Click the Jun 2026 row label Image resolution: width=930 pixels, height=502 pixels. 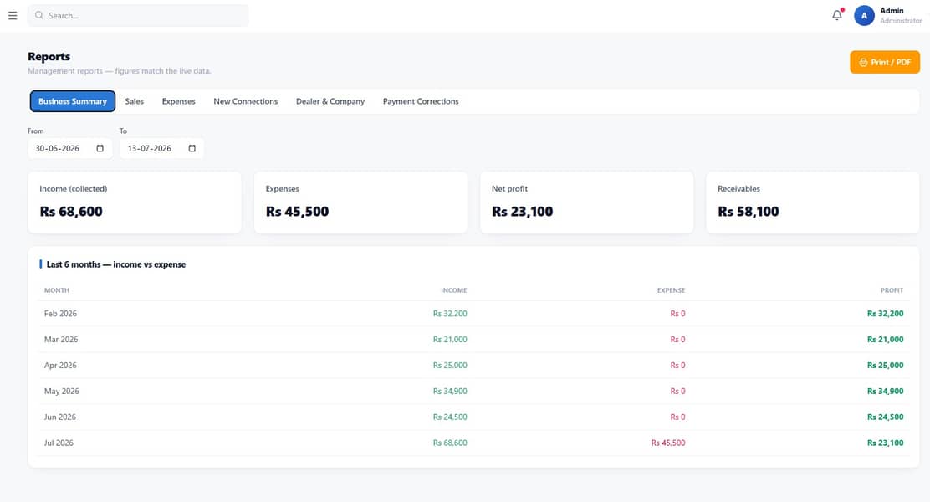click(x=60, y=417)
